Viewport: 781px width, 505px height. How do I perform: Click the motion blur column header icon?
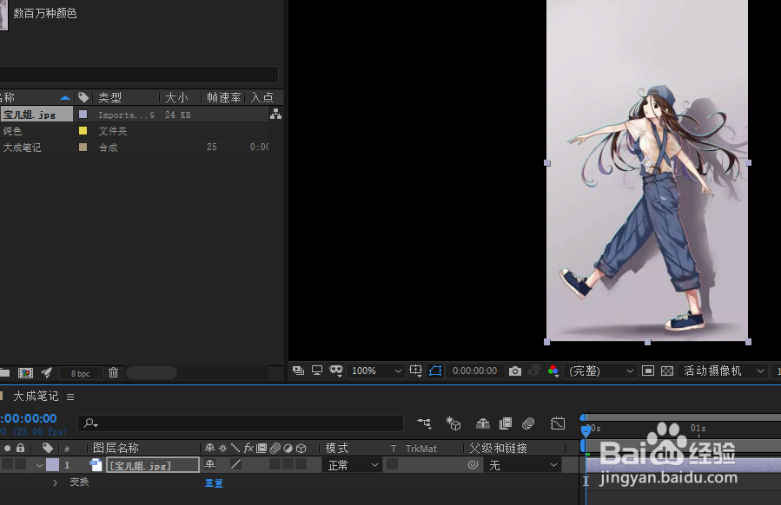275,449
